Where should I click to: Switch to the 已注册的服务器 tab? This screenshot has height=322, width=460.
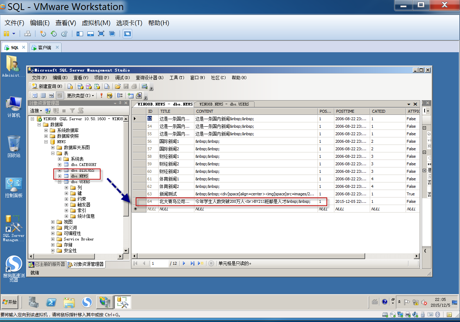(47, 264)
